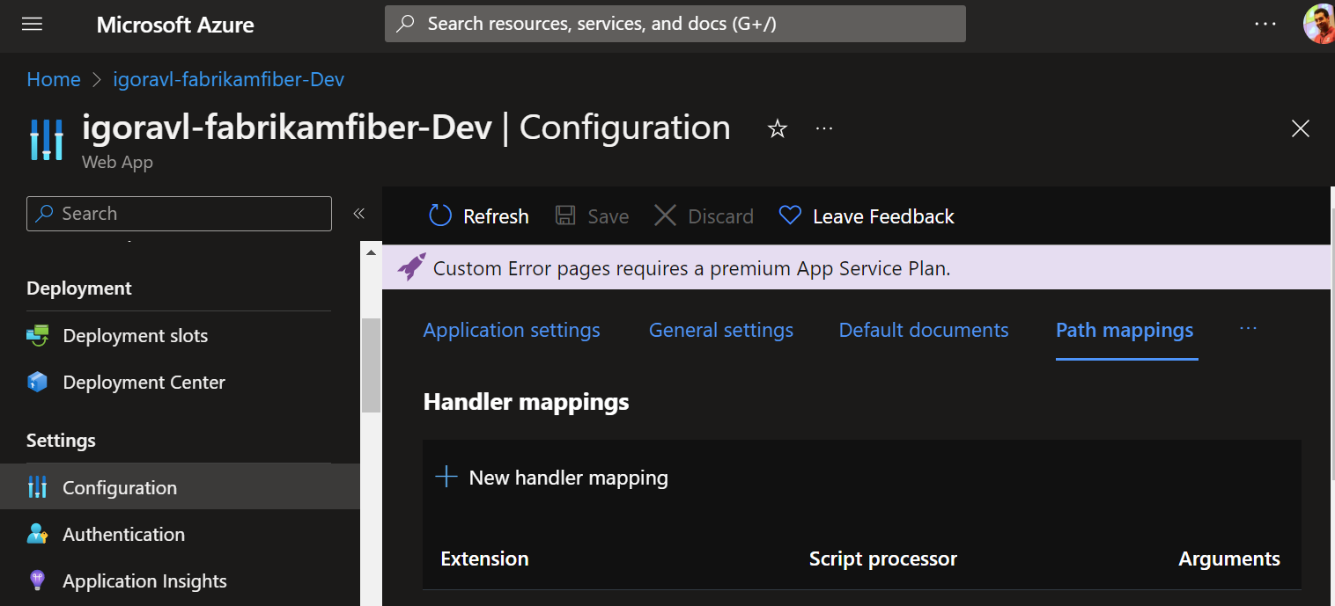Click the Custom Error pages premium banner
The image size is (1335, 606).
856,267
